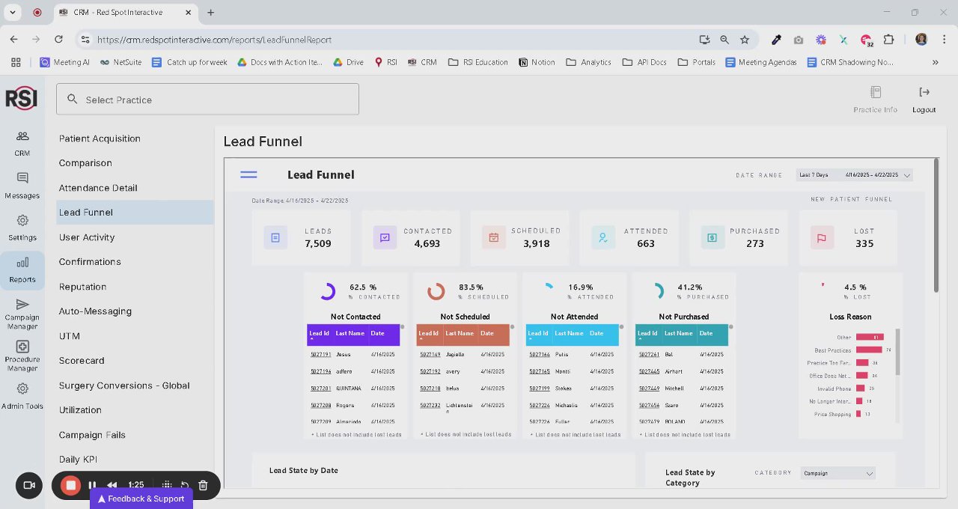Image resolution: width=958 pixels, height=509 pixels.
Task: Open Confirmations report
Action: 90,262
